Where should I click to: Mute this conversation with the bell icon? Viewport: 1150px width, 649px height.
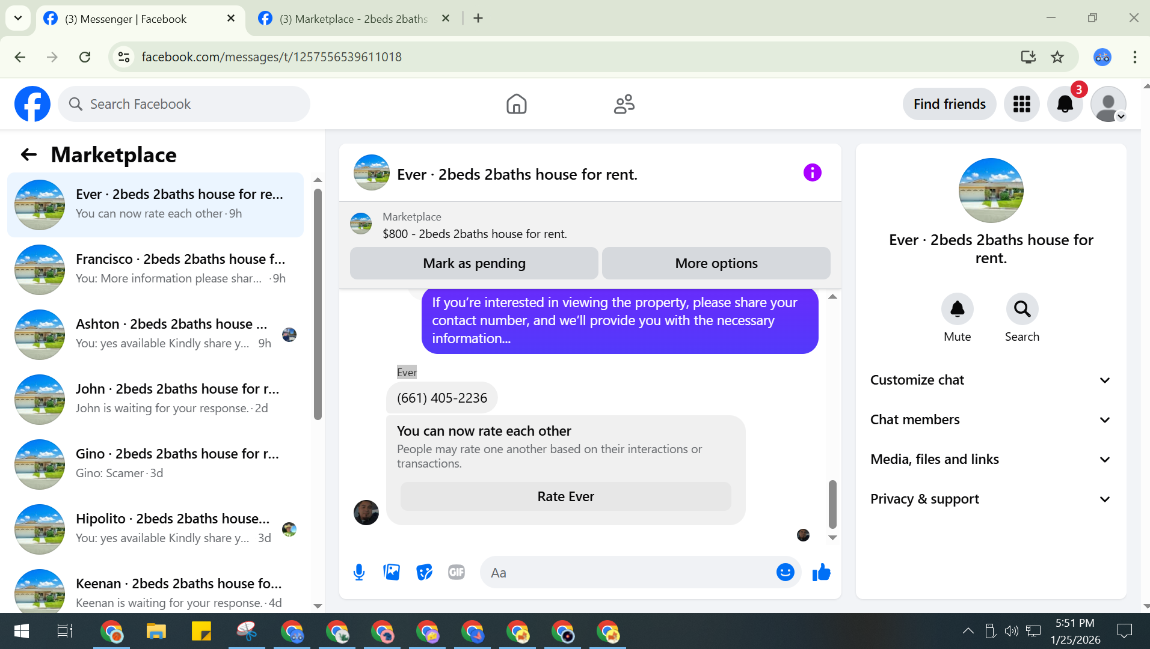(957, 309)
